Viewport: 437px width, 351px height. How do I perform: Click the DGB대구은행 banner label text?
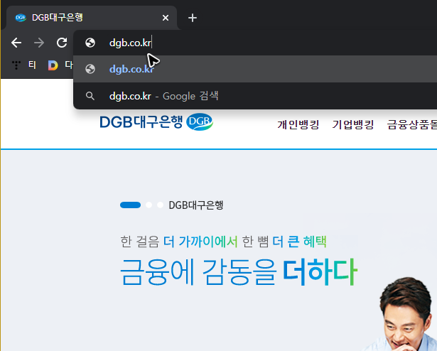pos(196,205)
